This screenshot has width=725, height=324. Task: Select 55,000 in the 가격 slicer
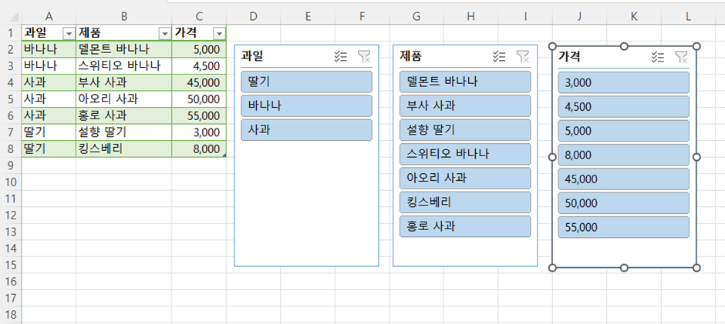[624, 227]
